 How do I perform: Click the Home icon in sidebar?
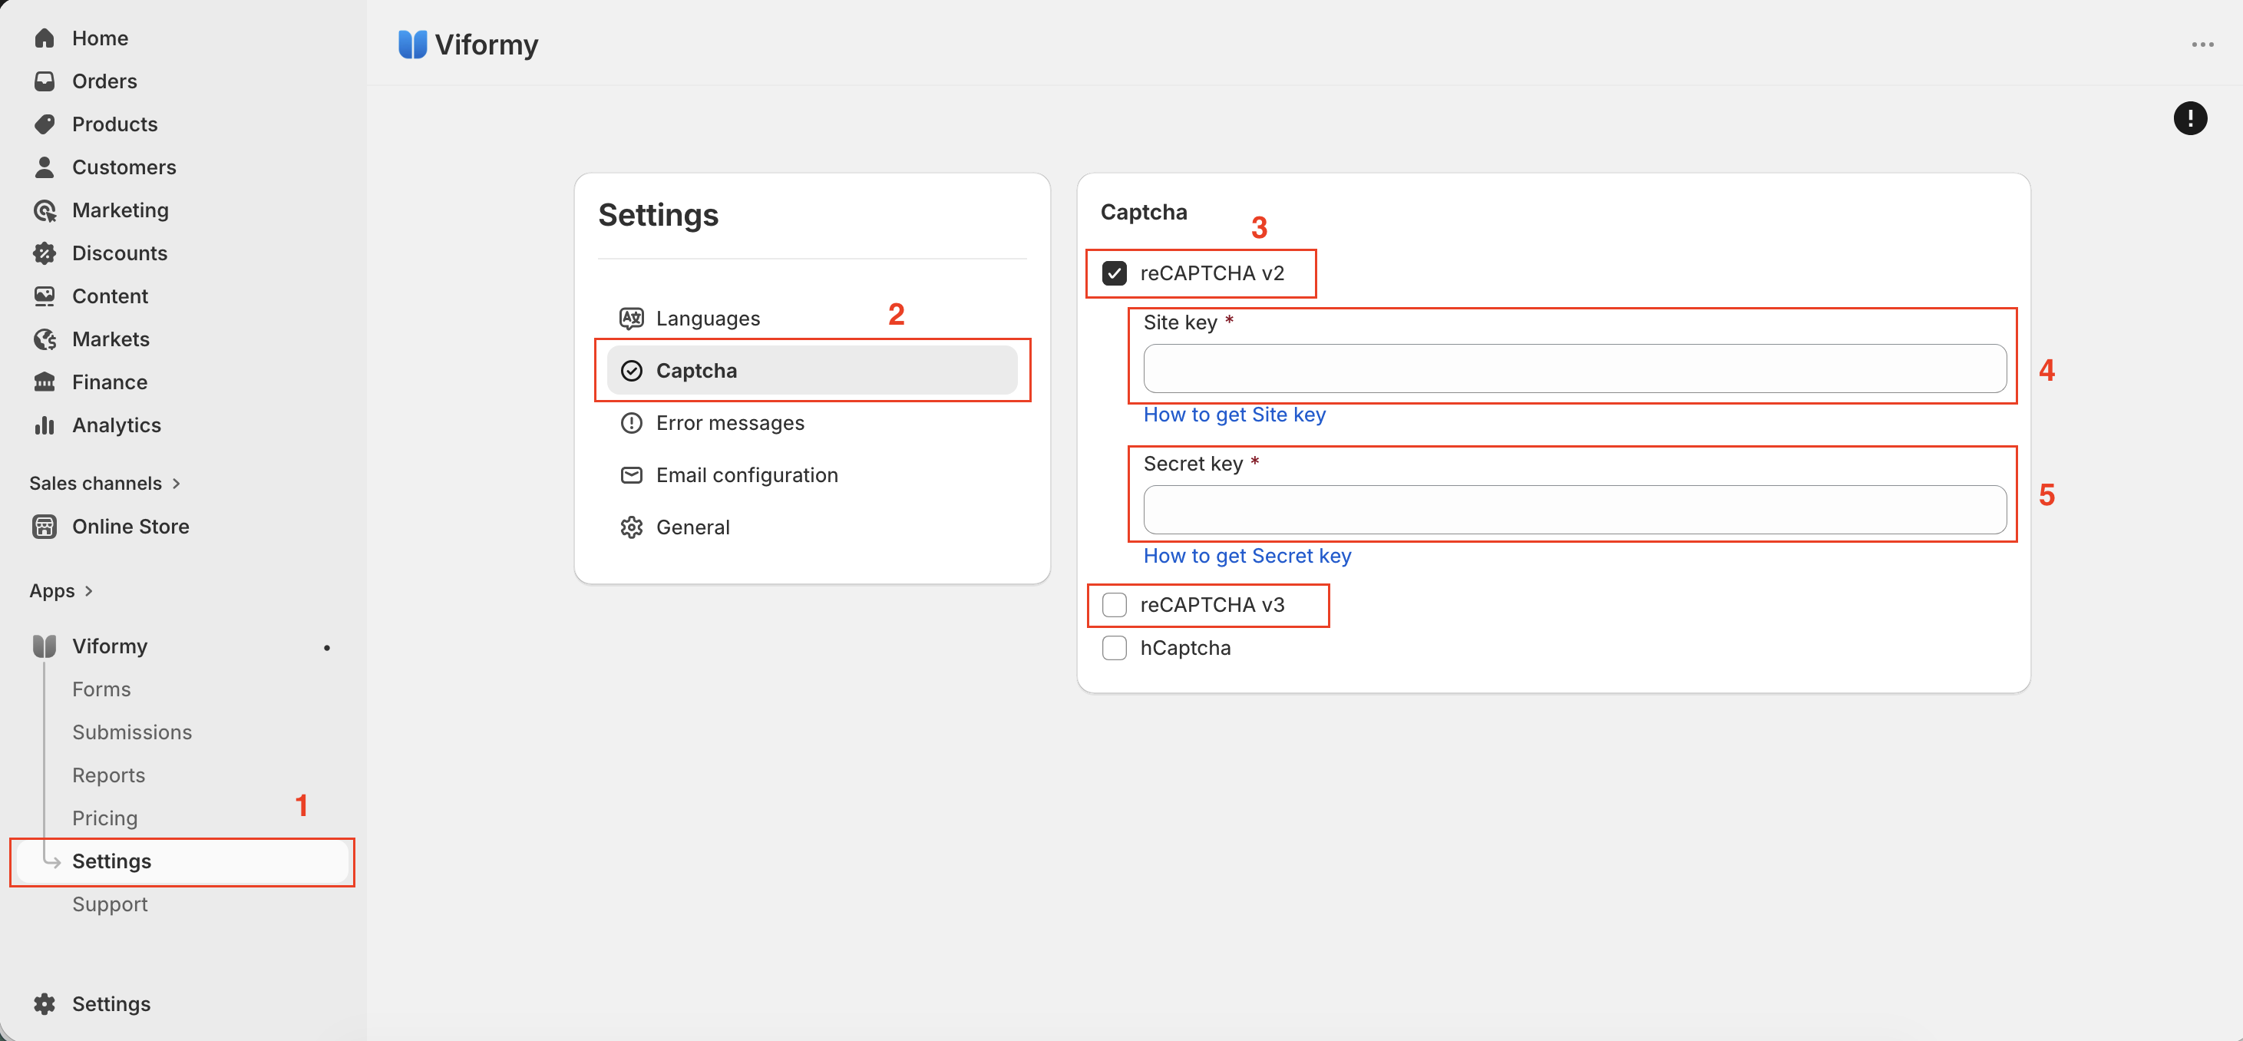45,38
